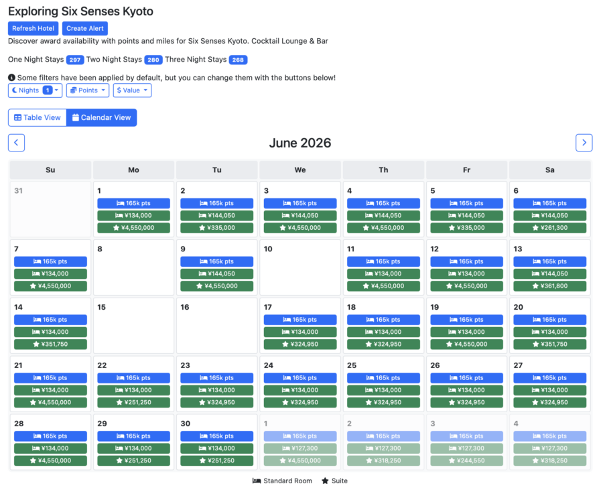Select ¥261,300 suite rate on June 6
The image size is (603, 492).
(550, 228)
